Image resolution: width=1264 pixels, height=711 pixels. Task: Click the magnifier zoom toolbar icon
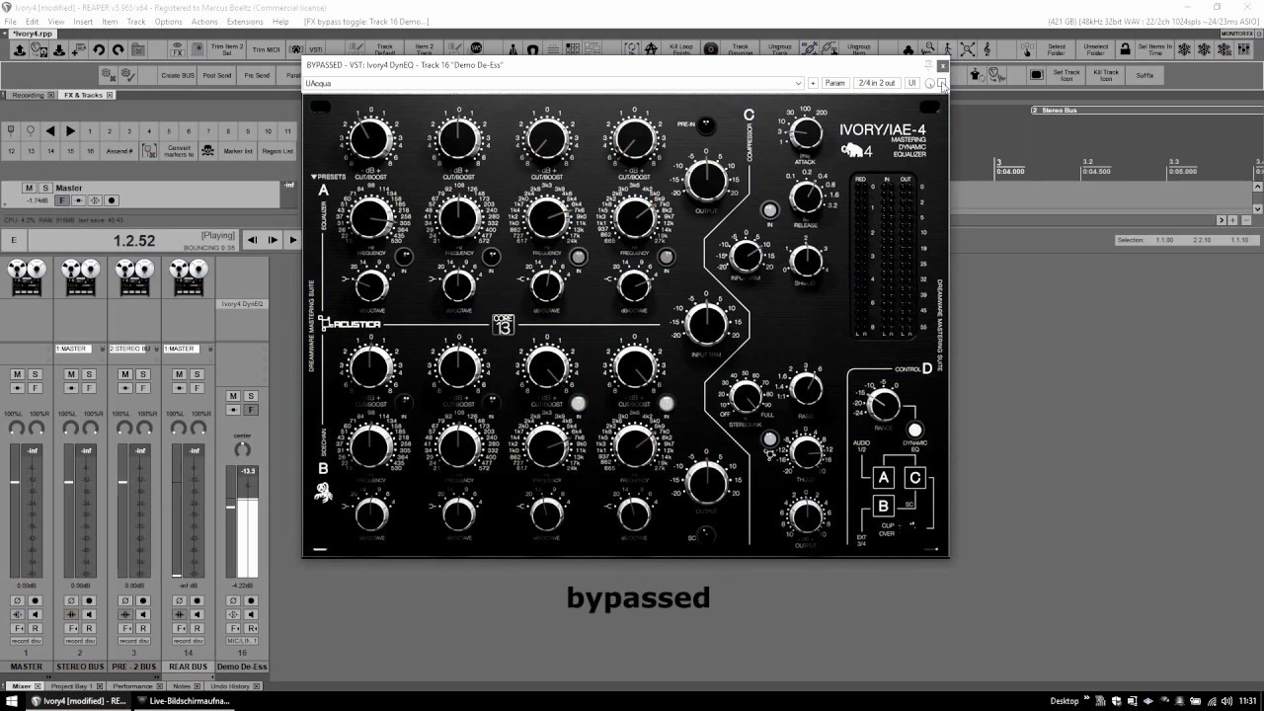[x=929, y=48]
